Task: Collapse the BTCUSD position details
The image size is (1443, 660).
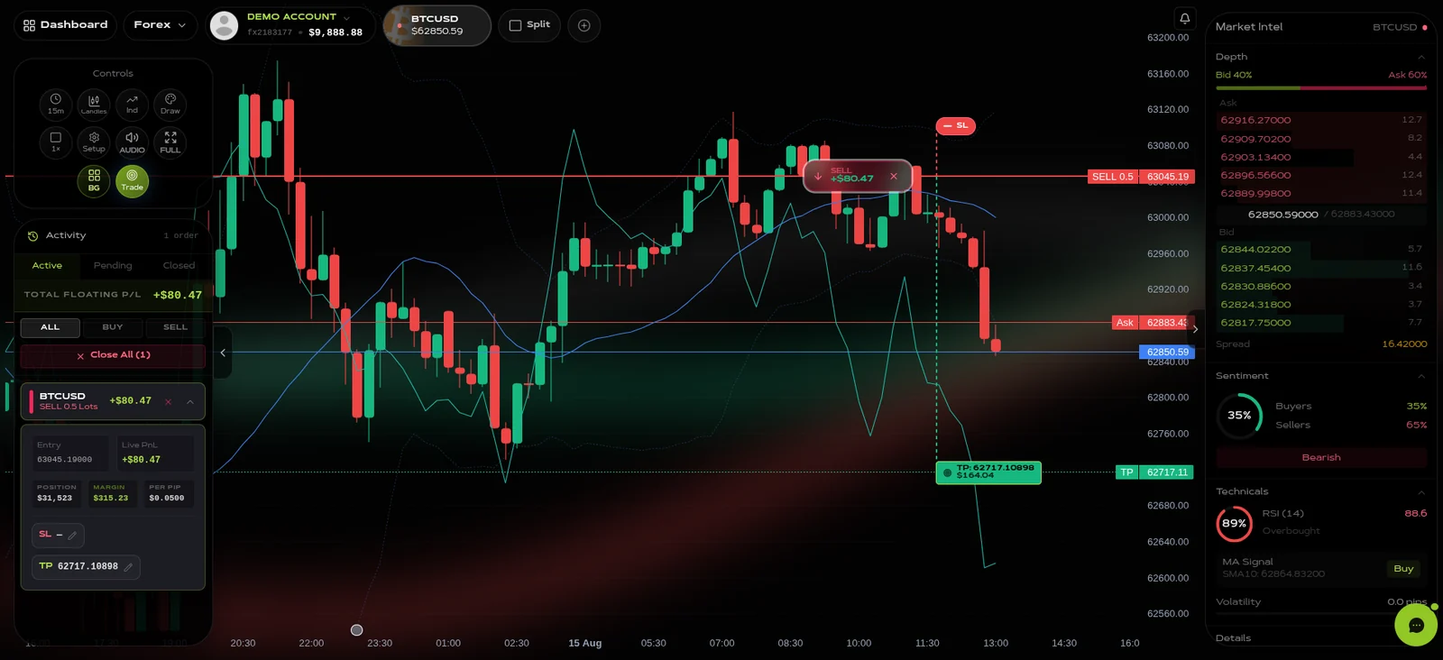Action: click(190, 401)
